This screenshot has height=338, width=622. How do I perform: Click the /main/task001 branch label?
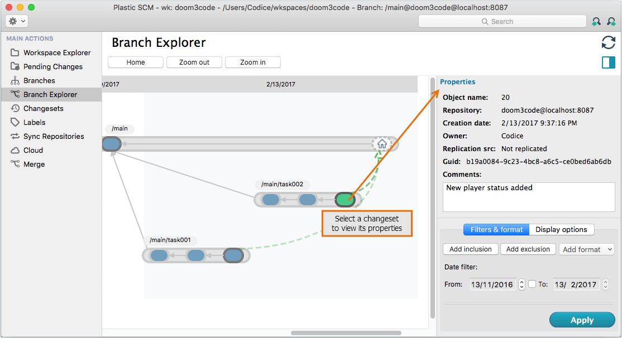click(170, 240)
